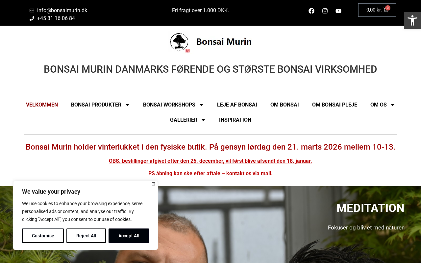This screenshot has width=421, height=263.
Task: Click the info@bonsaimurin.dk email link
Action: click(x=62, y=11)
